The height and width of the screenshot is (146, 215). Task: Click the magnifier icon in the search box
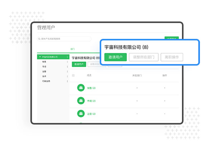[x=39, y=39]
